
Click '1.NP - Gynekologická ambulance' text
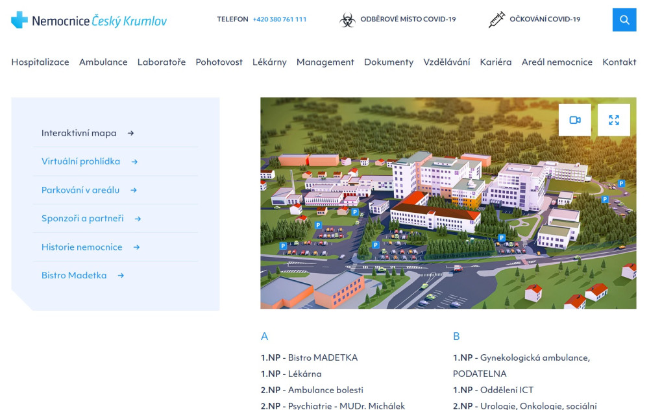[x=522, y=358]
